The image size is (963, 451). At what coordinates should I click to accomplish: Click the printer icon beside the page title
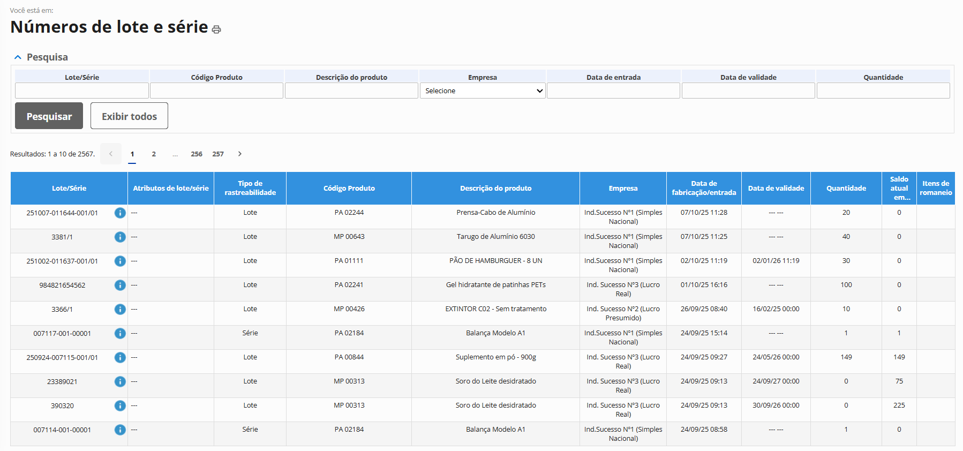(216, 29)
